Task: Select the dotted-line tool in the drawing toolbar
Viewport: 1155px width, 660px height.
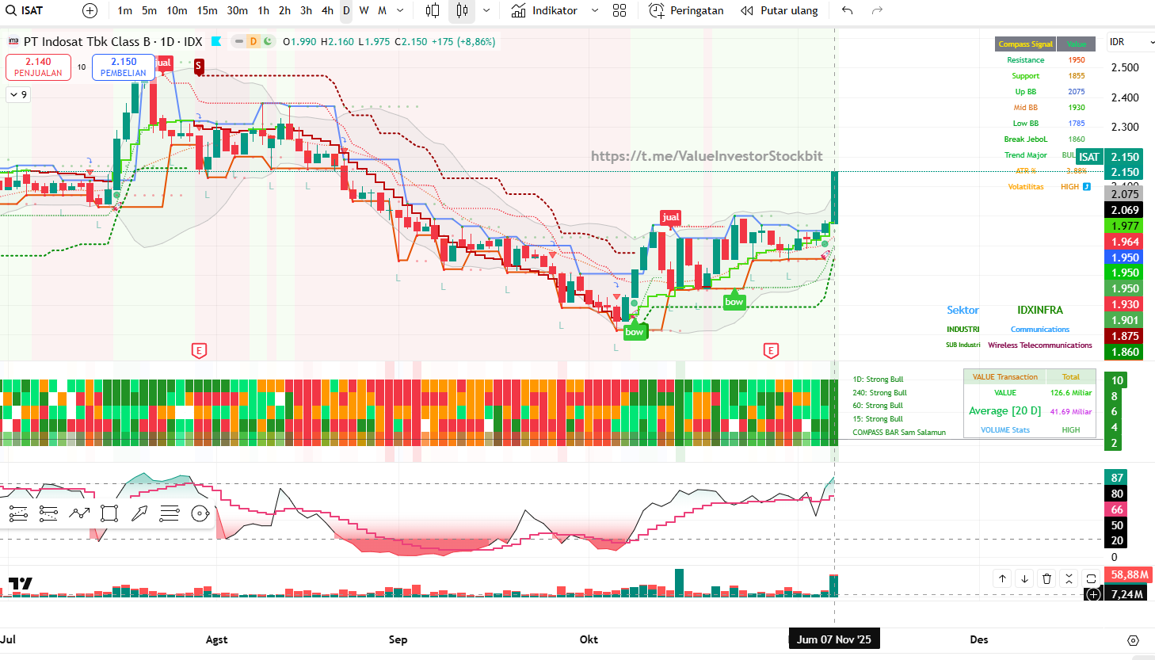Action: pos(48,513)
